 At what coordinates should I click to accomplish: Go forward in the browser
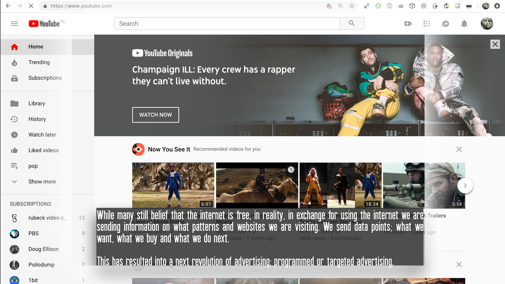(19, 6)
